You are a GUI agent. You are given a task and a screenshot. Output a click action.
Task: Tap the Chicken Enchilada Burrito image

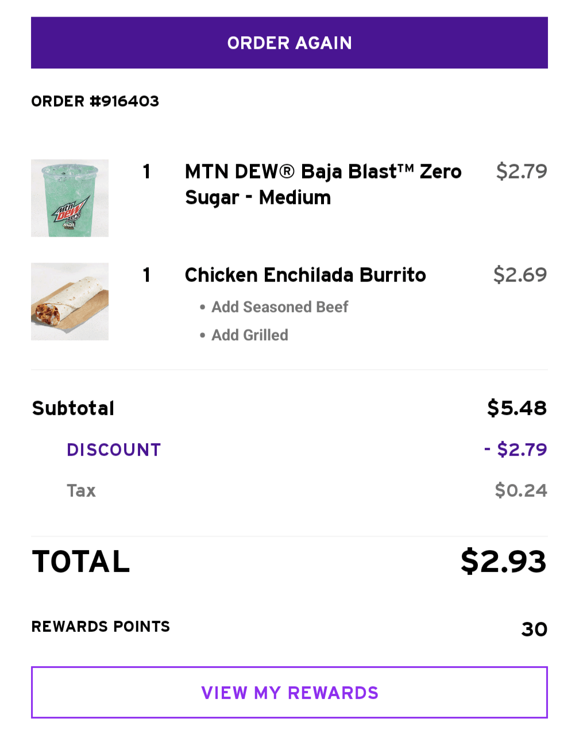pos(70,301)
